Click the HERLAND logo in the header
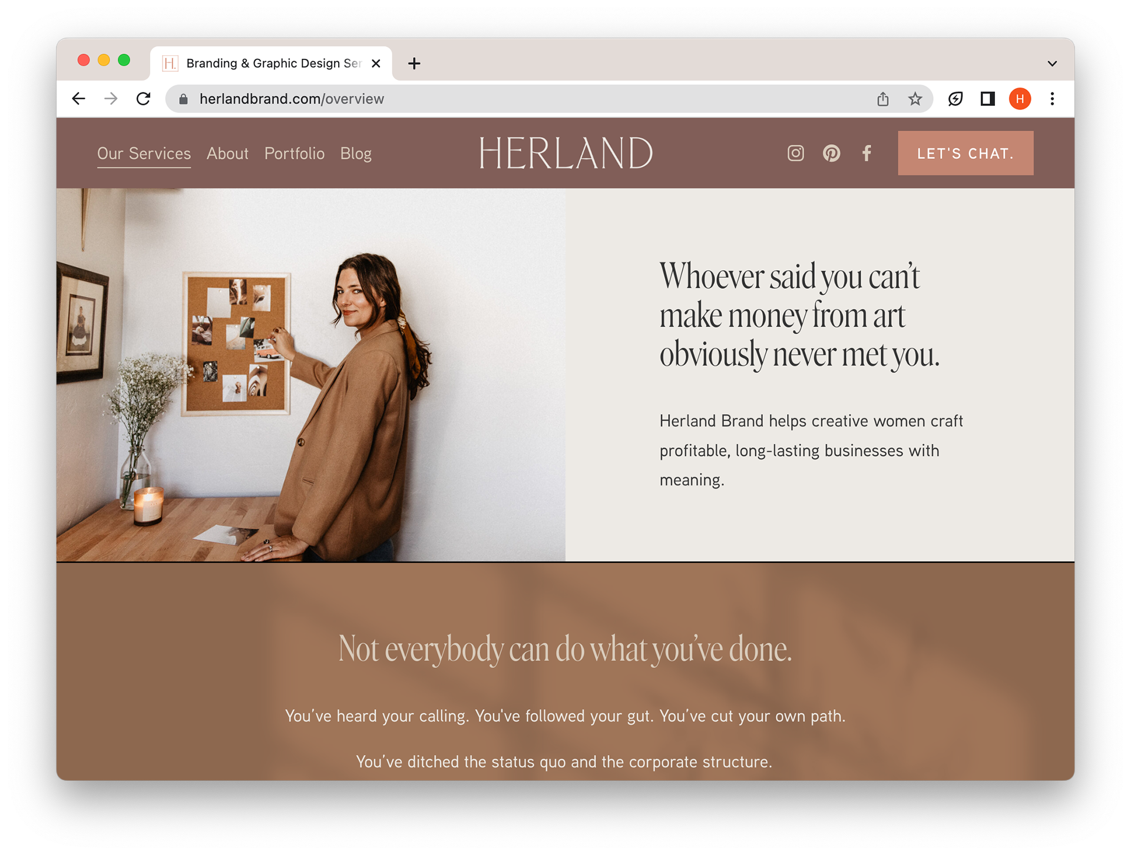Image resolution: width=1131 pixels, height=855 pixels. (x=565, y=153)
